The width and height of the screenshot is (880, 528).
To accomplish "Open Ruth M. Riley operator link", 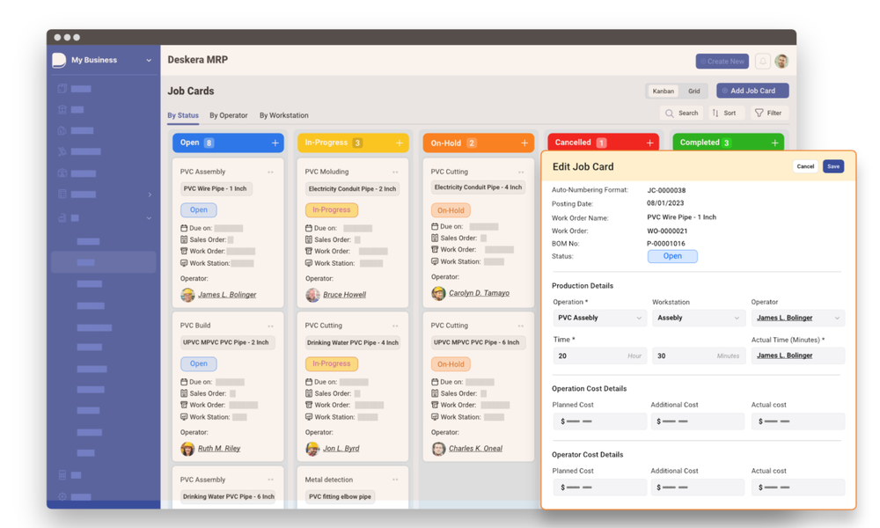I will pos(219,448).
